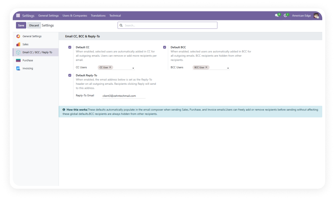Click the user avatar picture
The image size is (335, 200).
click(316, 16)
